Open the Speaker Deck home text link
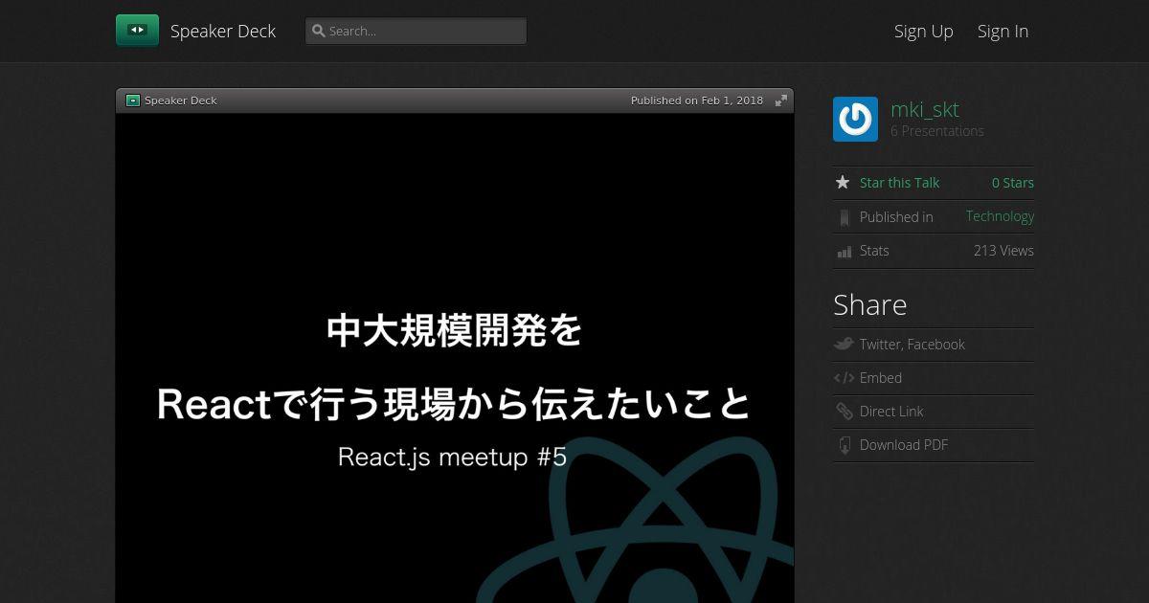This screenshot has width=1149, height=603. [x=223, y=31]
